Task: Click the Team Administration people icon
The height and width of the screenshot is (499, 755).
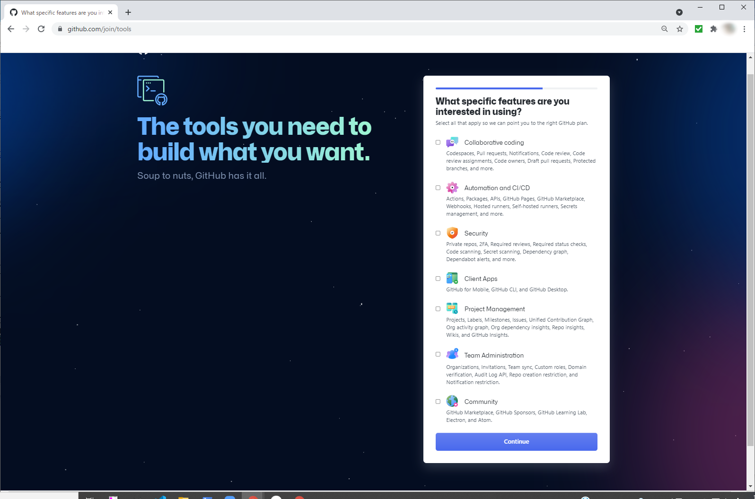Action: pos(452,354)
